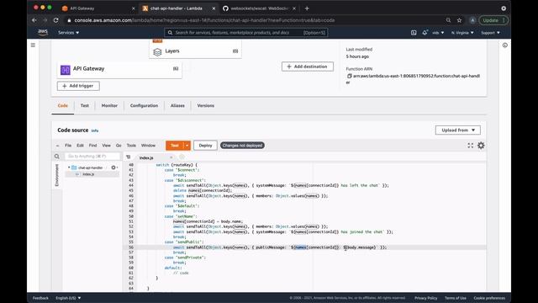This screenshot has width=538, height=303.
Task: Click the orange Test button
Action: pyautogui.click(x=175, y=146)
